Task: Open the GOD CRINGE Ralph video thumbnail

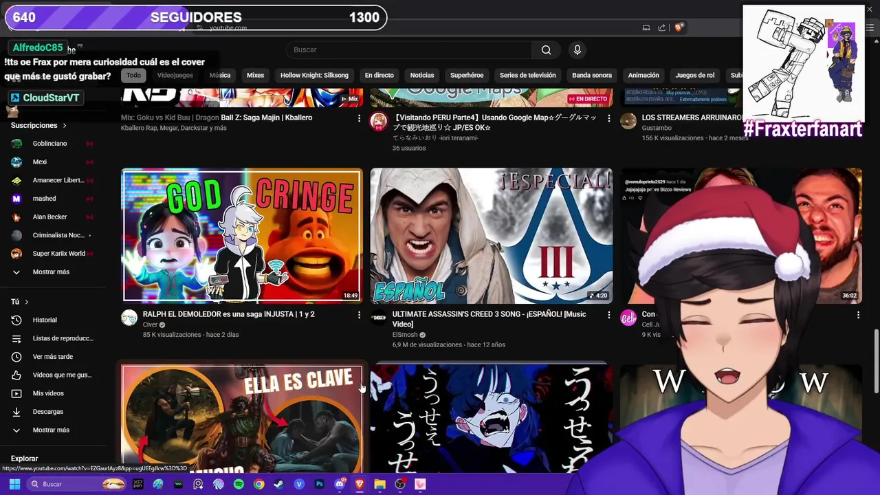Action: pos(242,235)
